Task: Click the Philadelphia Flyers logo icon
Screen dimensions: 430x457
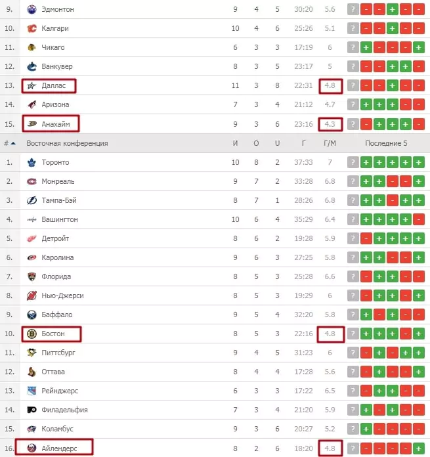Action: tap(32, 410)
